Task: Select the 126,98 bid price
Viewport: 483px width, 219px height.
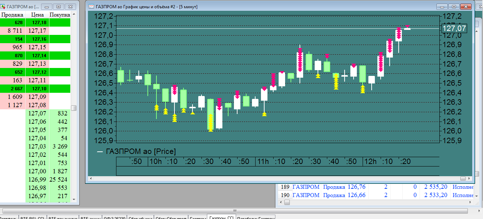Action: 37,188
